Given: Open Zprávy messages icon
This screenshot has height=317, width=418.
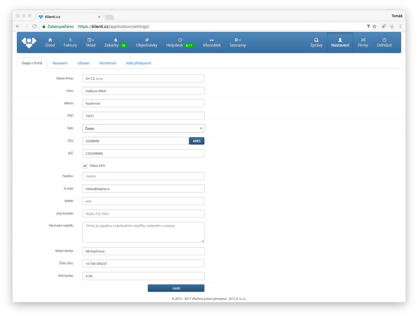Looking at the screenshot, I should click(316, 42).
